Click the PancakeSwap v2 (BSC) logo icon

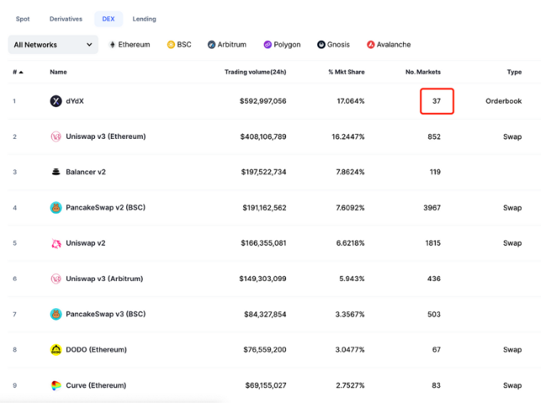click(x=55, y=208)
